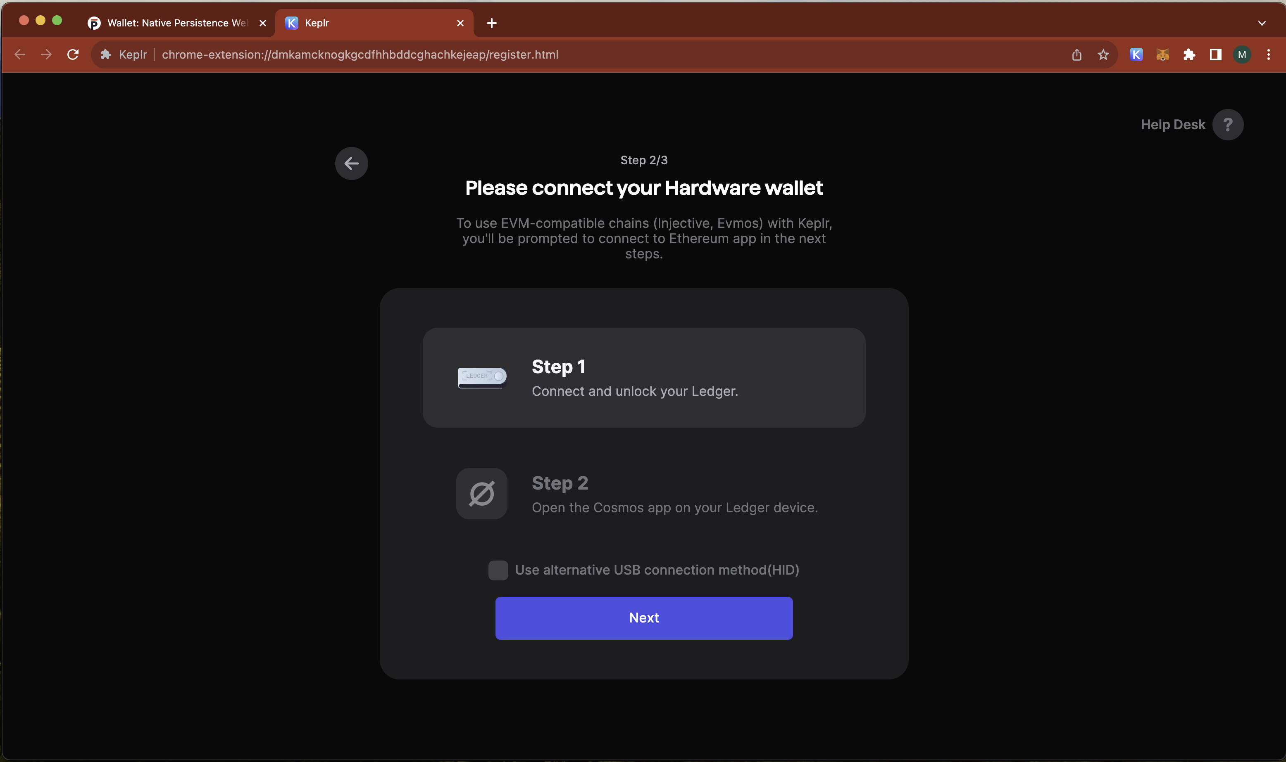1286x762 pixels.
Task: Enable alternative USB connection method (HID) checkbox
Action: [498, 570]
